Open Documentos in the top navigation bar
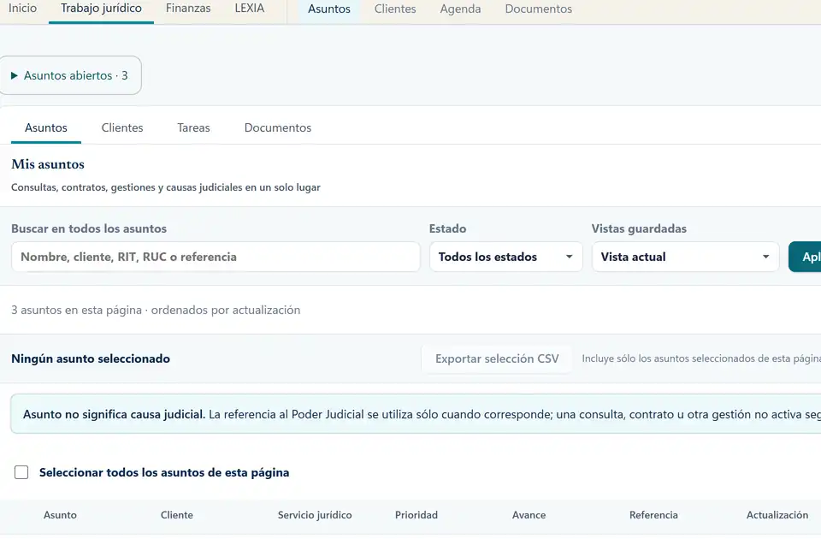This screenshot has height=539, width=821. (x=538, y=9)
